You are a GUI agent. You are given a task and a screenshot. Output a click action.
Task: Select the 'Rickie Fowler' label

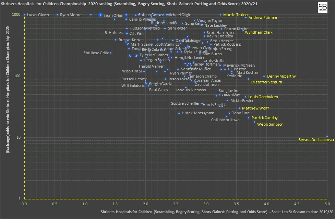point(242,101)
